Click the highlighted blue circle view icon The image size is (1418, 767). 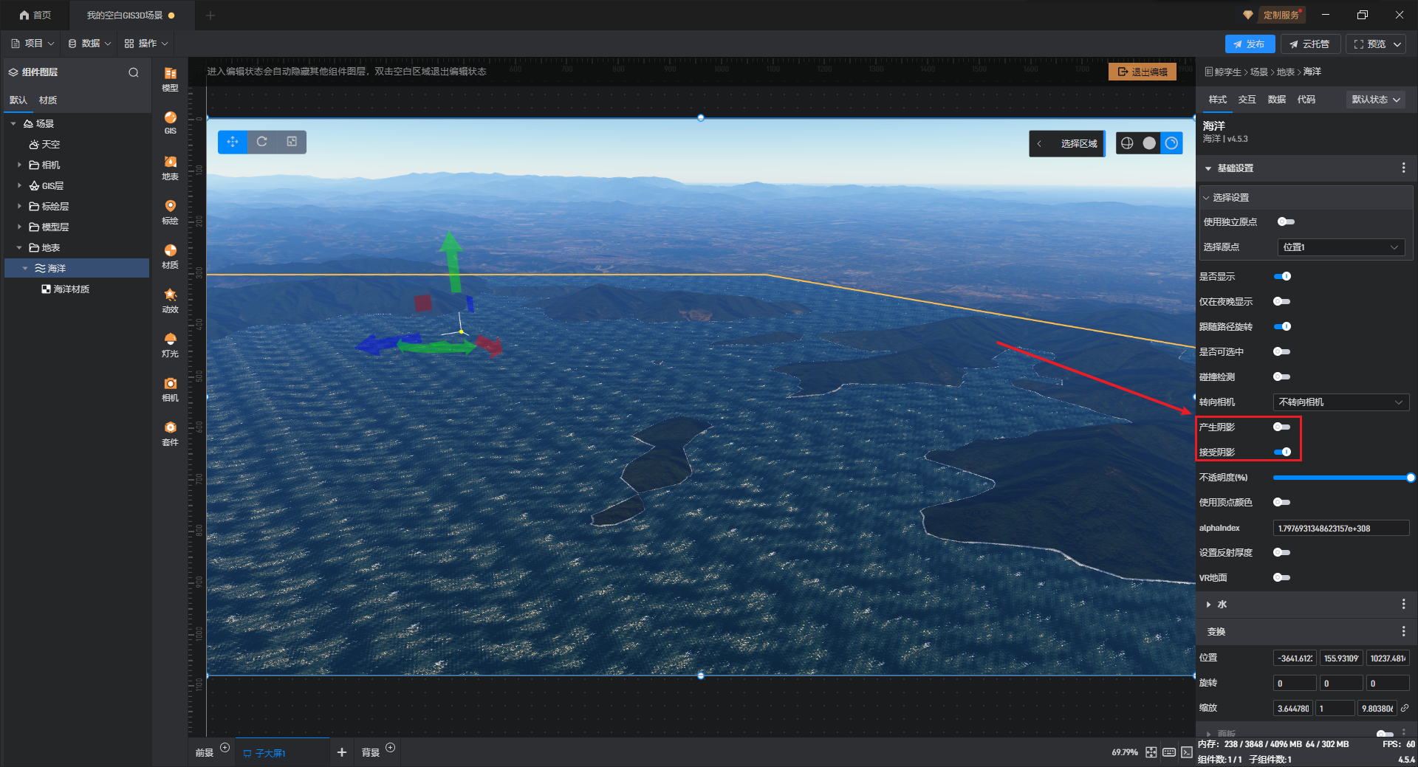(x=1171, y=143)
